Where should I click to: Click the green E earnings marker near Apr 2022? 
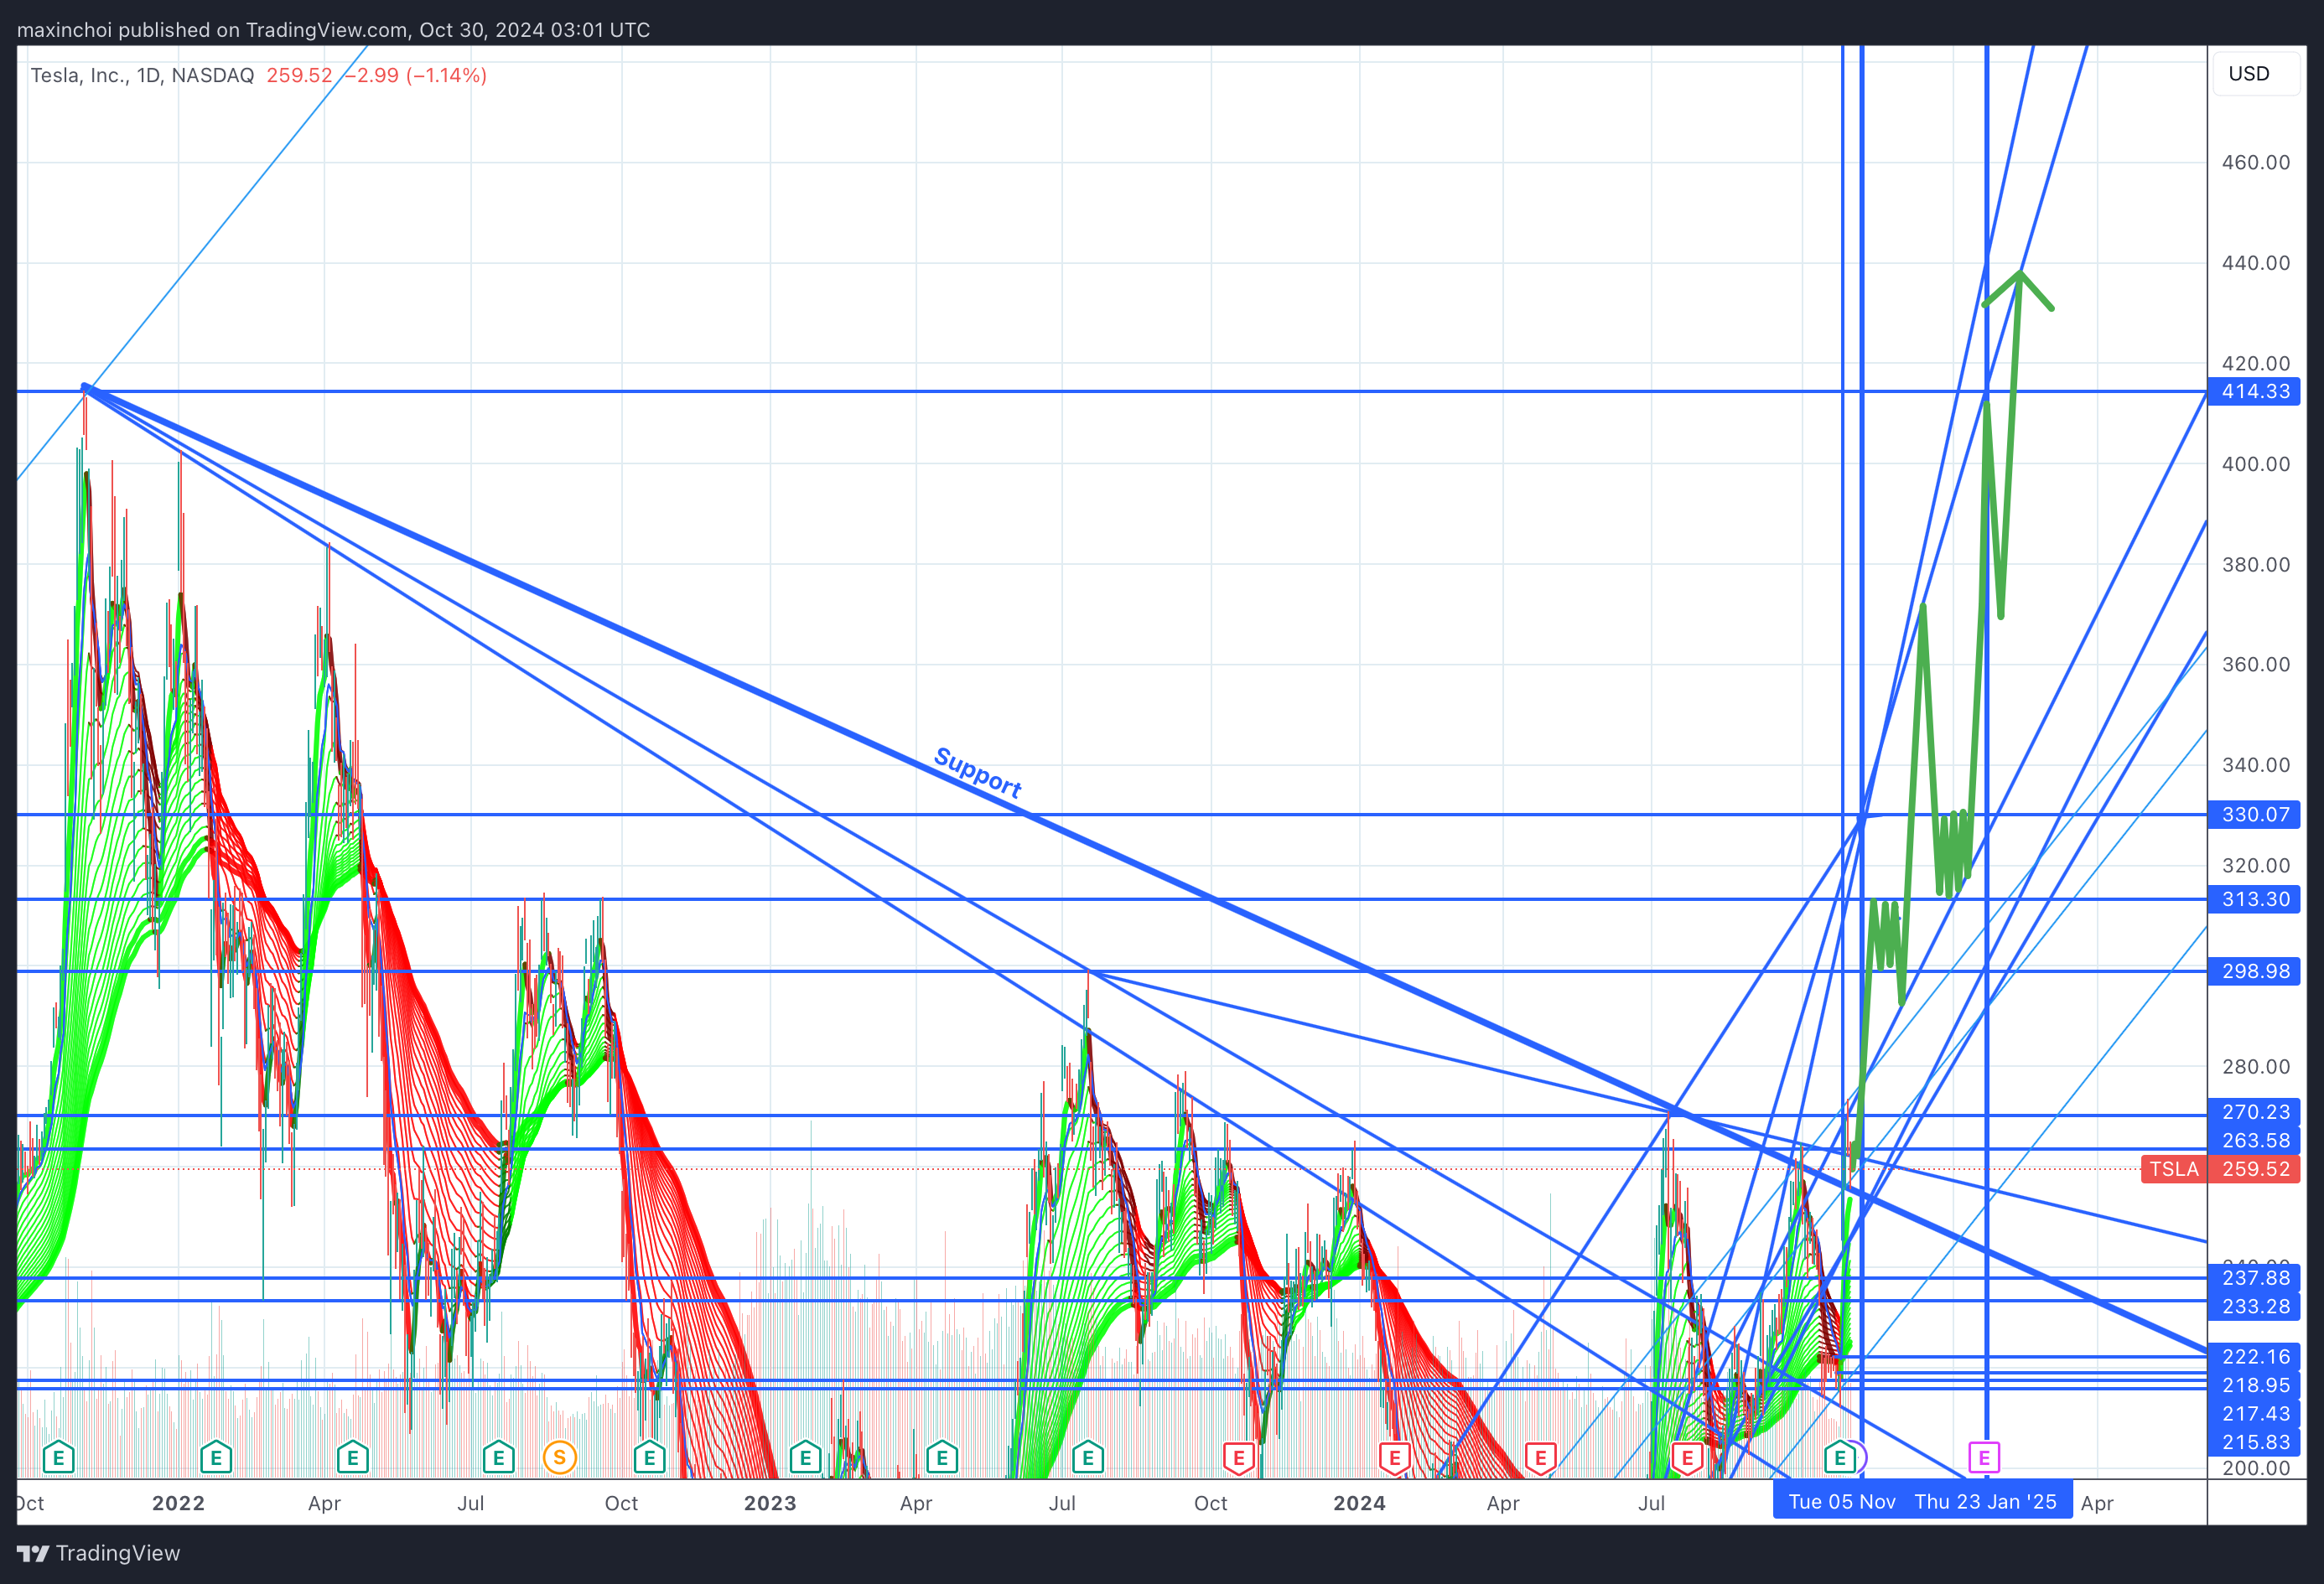(352, 1457)
